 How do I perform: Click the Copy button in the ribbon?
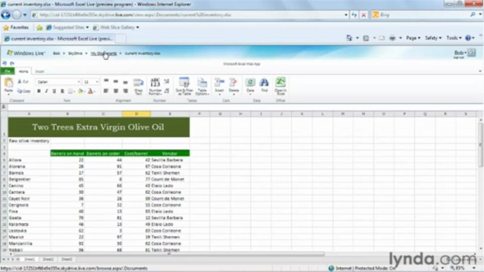[24, 91]
